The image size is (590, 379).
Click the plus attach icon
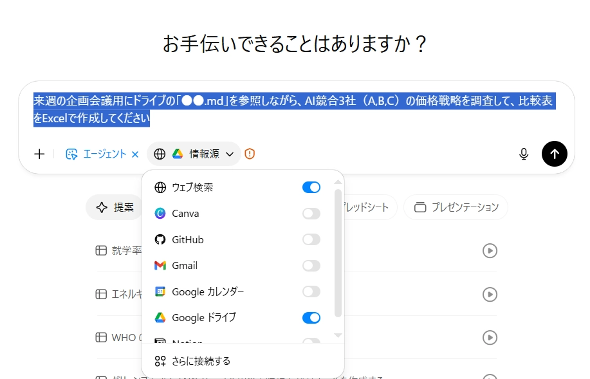39,154
